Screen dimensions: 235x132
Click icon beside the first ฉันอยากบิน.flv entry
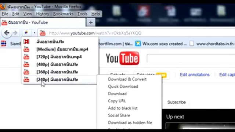(26, 41)
